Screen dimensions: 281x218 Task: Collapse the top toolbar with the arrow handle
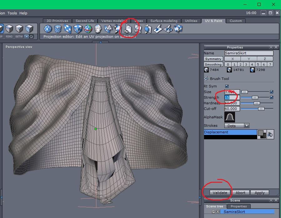(100, 42)
